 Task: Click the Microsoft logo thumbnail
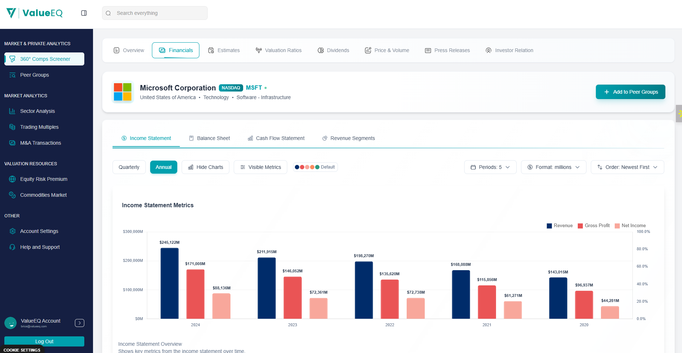pos(123,92)
